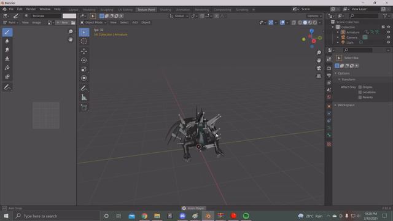Click the New image button
This screenshot has width=393, height=221.
click(63, 23)
